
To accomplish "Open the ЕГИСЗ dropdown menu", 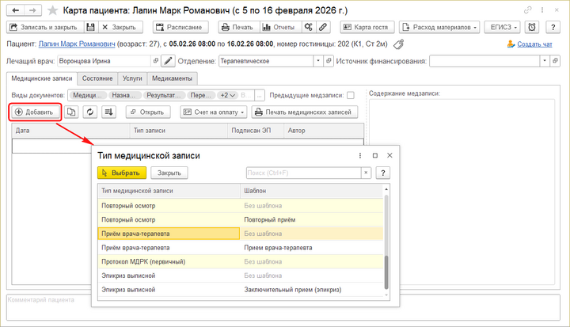I will click(x=504, y=27).
